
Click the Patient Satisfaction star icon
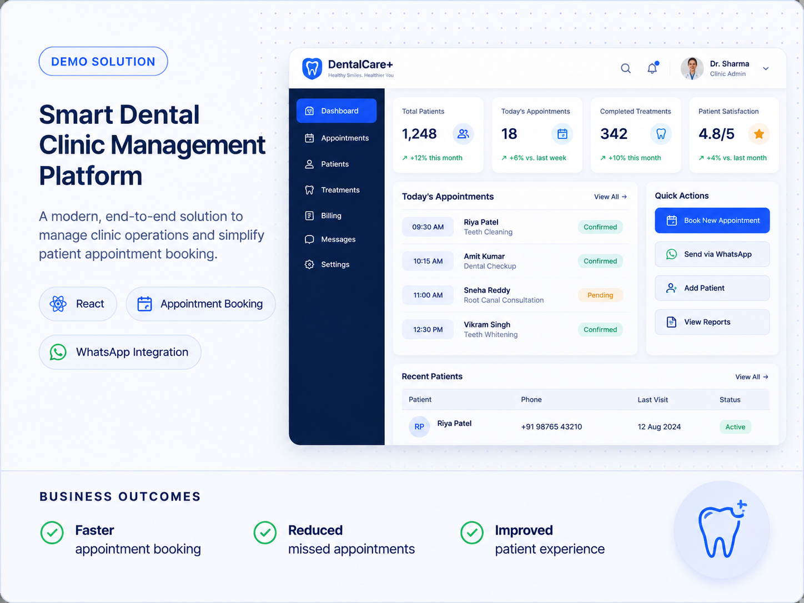click(x=759, y=134)
